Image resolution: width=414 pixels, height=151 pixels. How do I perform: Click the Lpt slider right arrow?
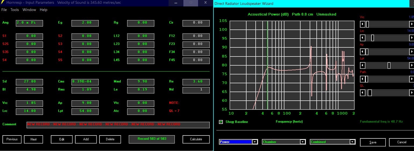tap(412, 65)
